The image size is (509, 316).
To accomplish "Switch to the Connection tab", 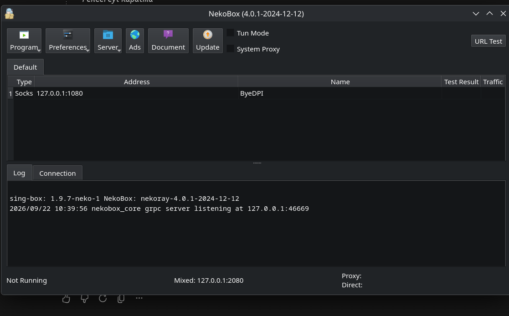I will click(x=57, y=173).
